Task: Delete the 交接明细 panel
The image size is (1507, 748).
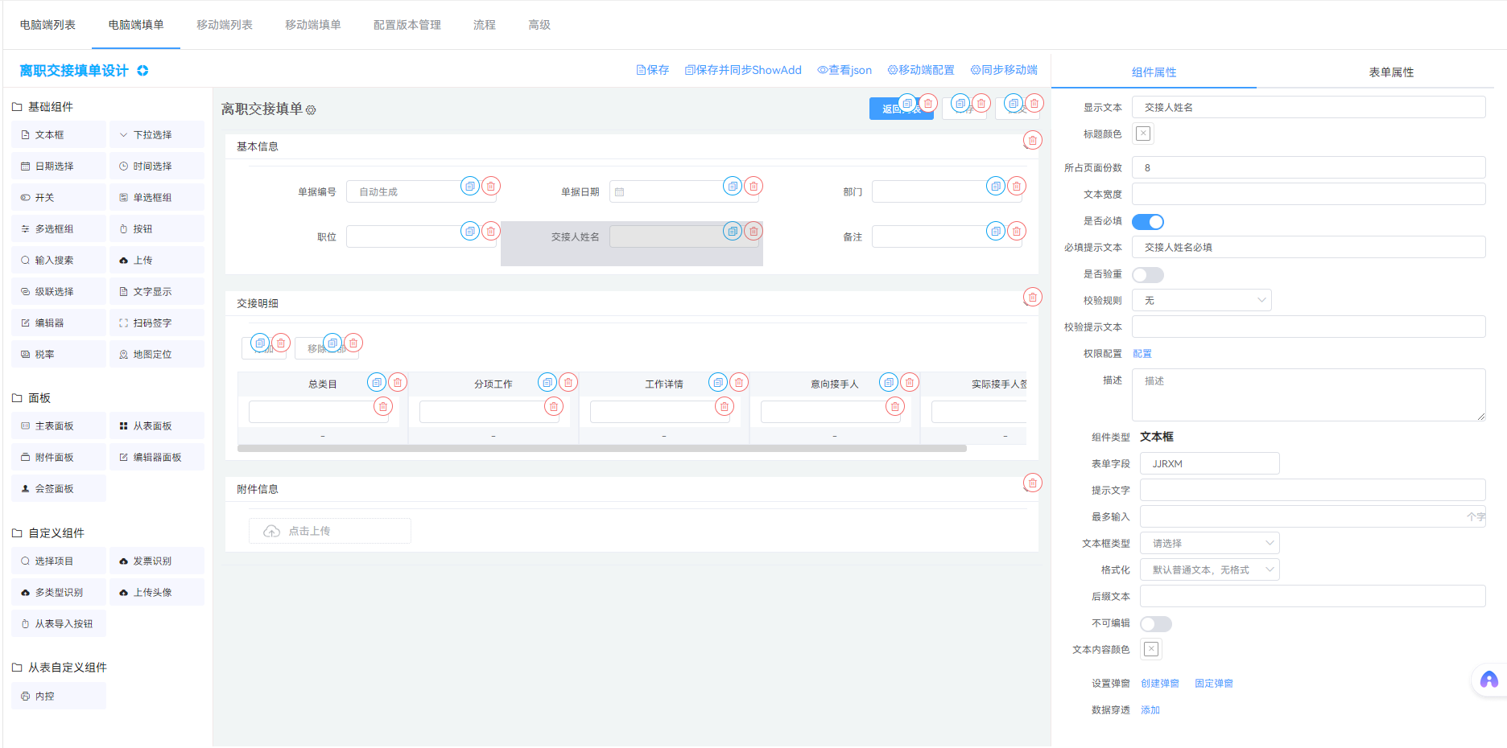Action: pyautogui.click(x=1033, y=297)
